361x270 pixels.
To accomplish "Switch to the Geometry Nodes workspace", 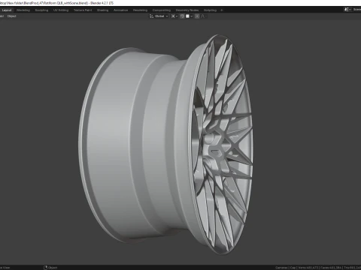I will pos(187,10).
